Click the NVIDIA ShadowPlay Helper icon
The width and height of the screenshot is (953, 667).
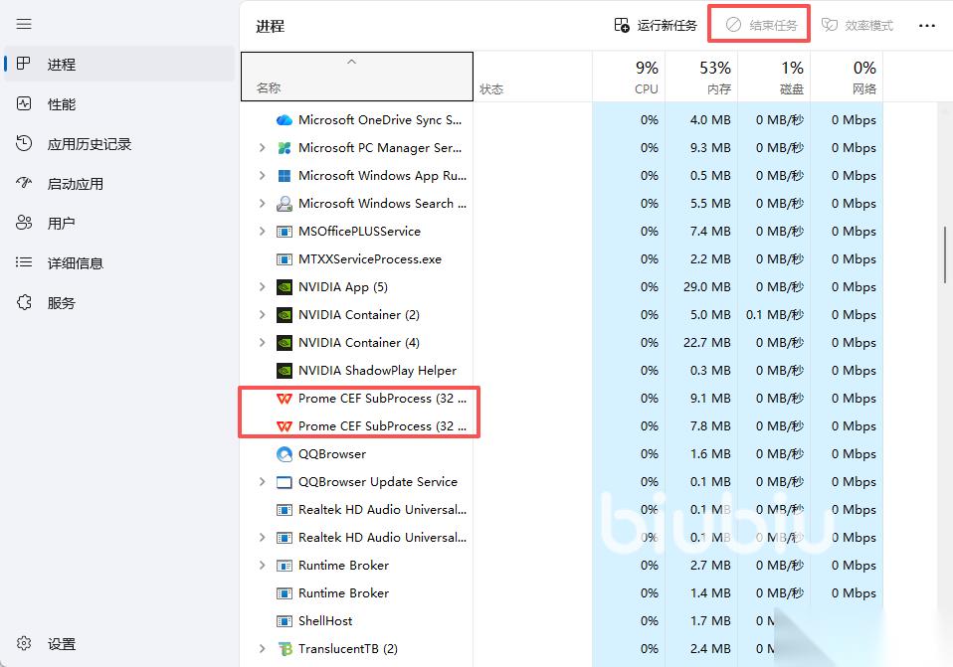[285, 371]
